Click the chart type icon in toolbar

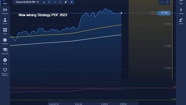(44, 2)
